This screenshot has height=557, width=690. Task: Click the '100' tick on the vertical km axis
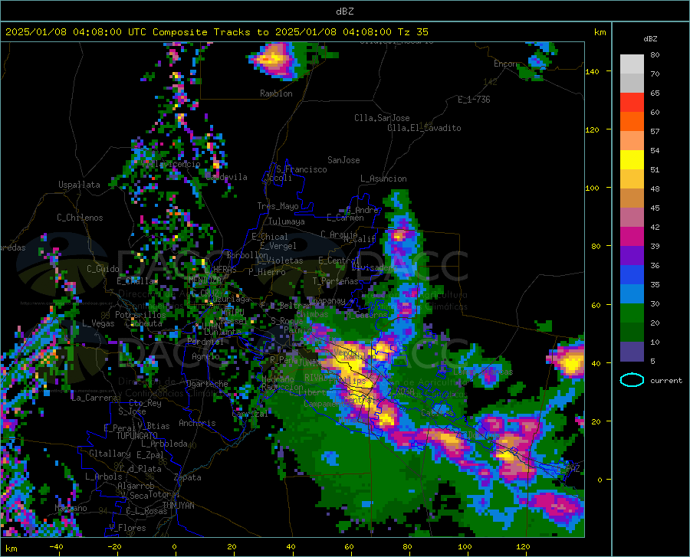[x=592, y=188]
